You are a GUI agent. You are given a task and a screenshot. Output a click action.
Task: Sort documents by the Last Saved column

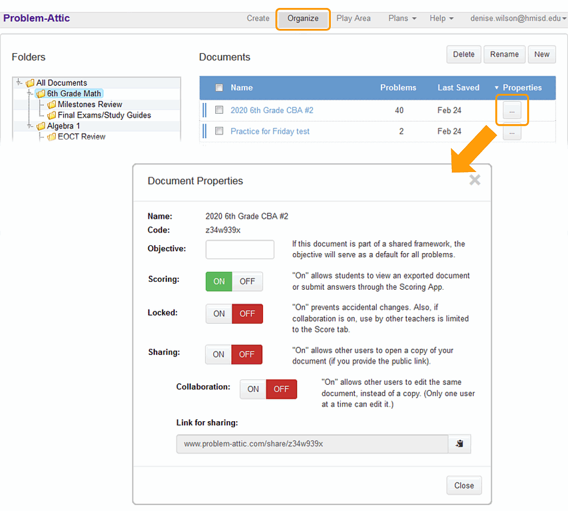coord(458,88)
